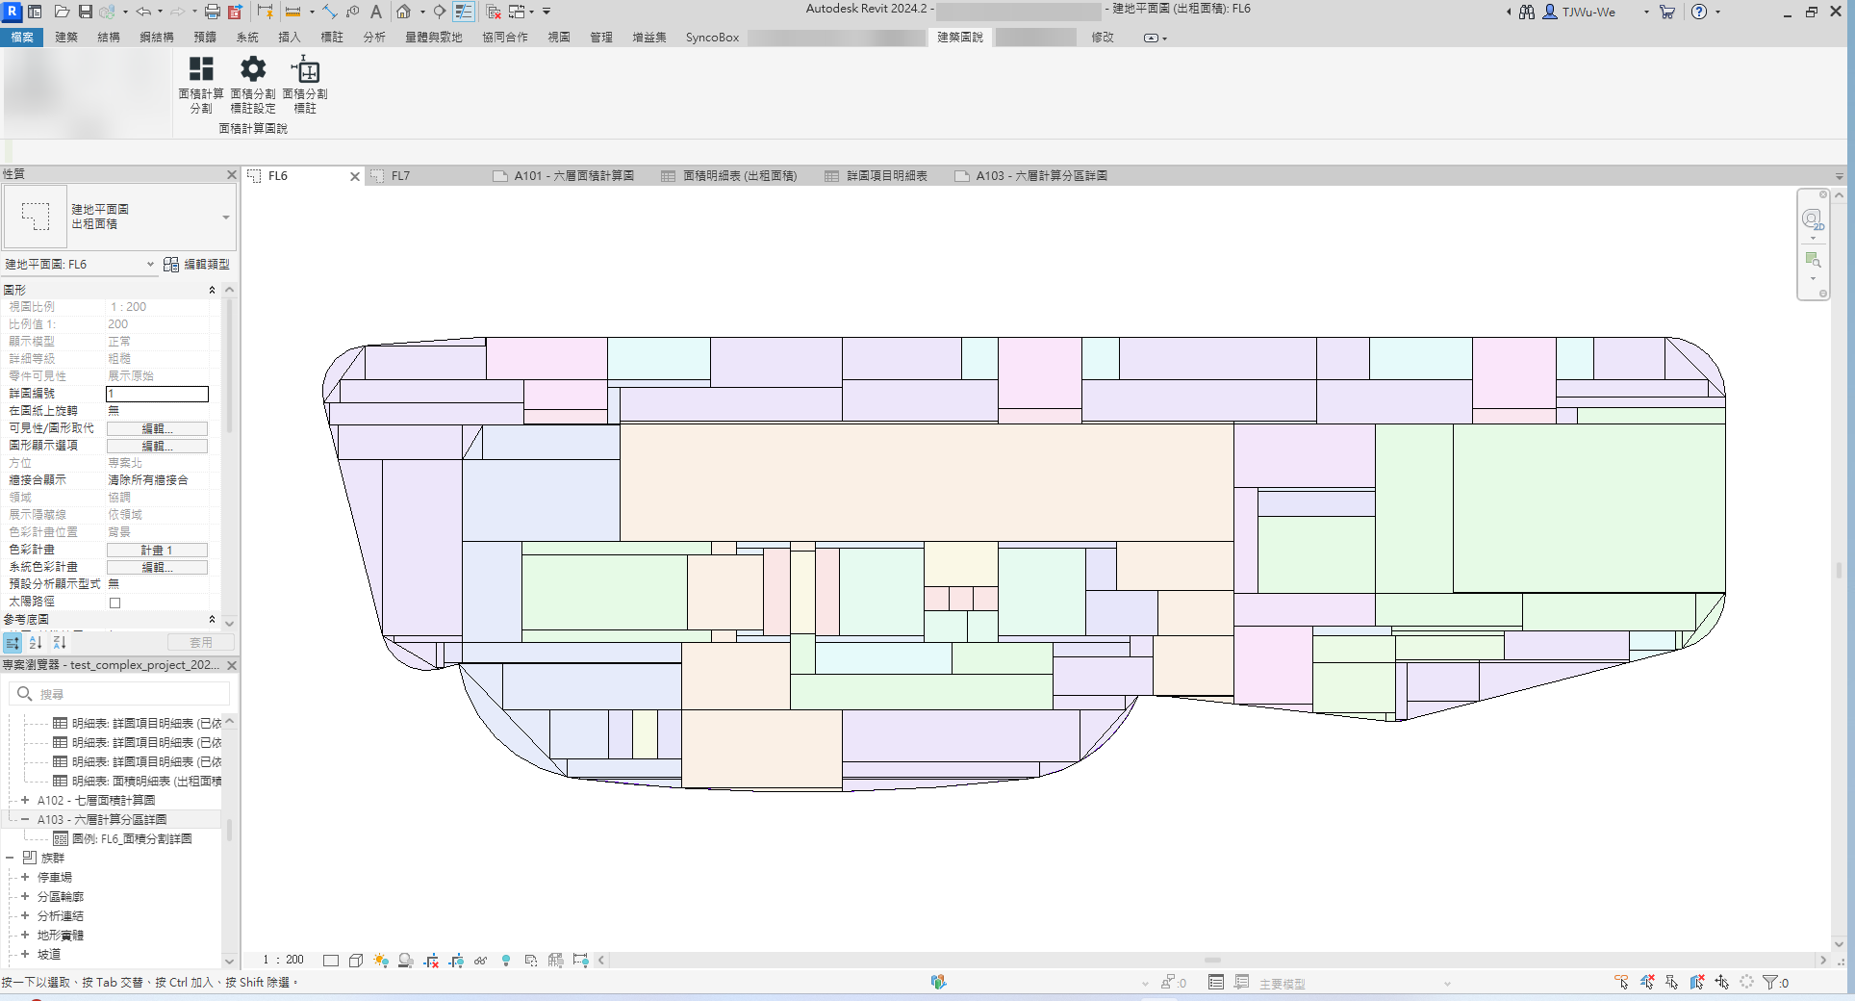Expand the A102 - 七層面積計算圖 tree node

(25, 800)
